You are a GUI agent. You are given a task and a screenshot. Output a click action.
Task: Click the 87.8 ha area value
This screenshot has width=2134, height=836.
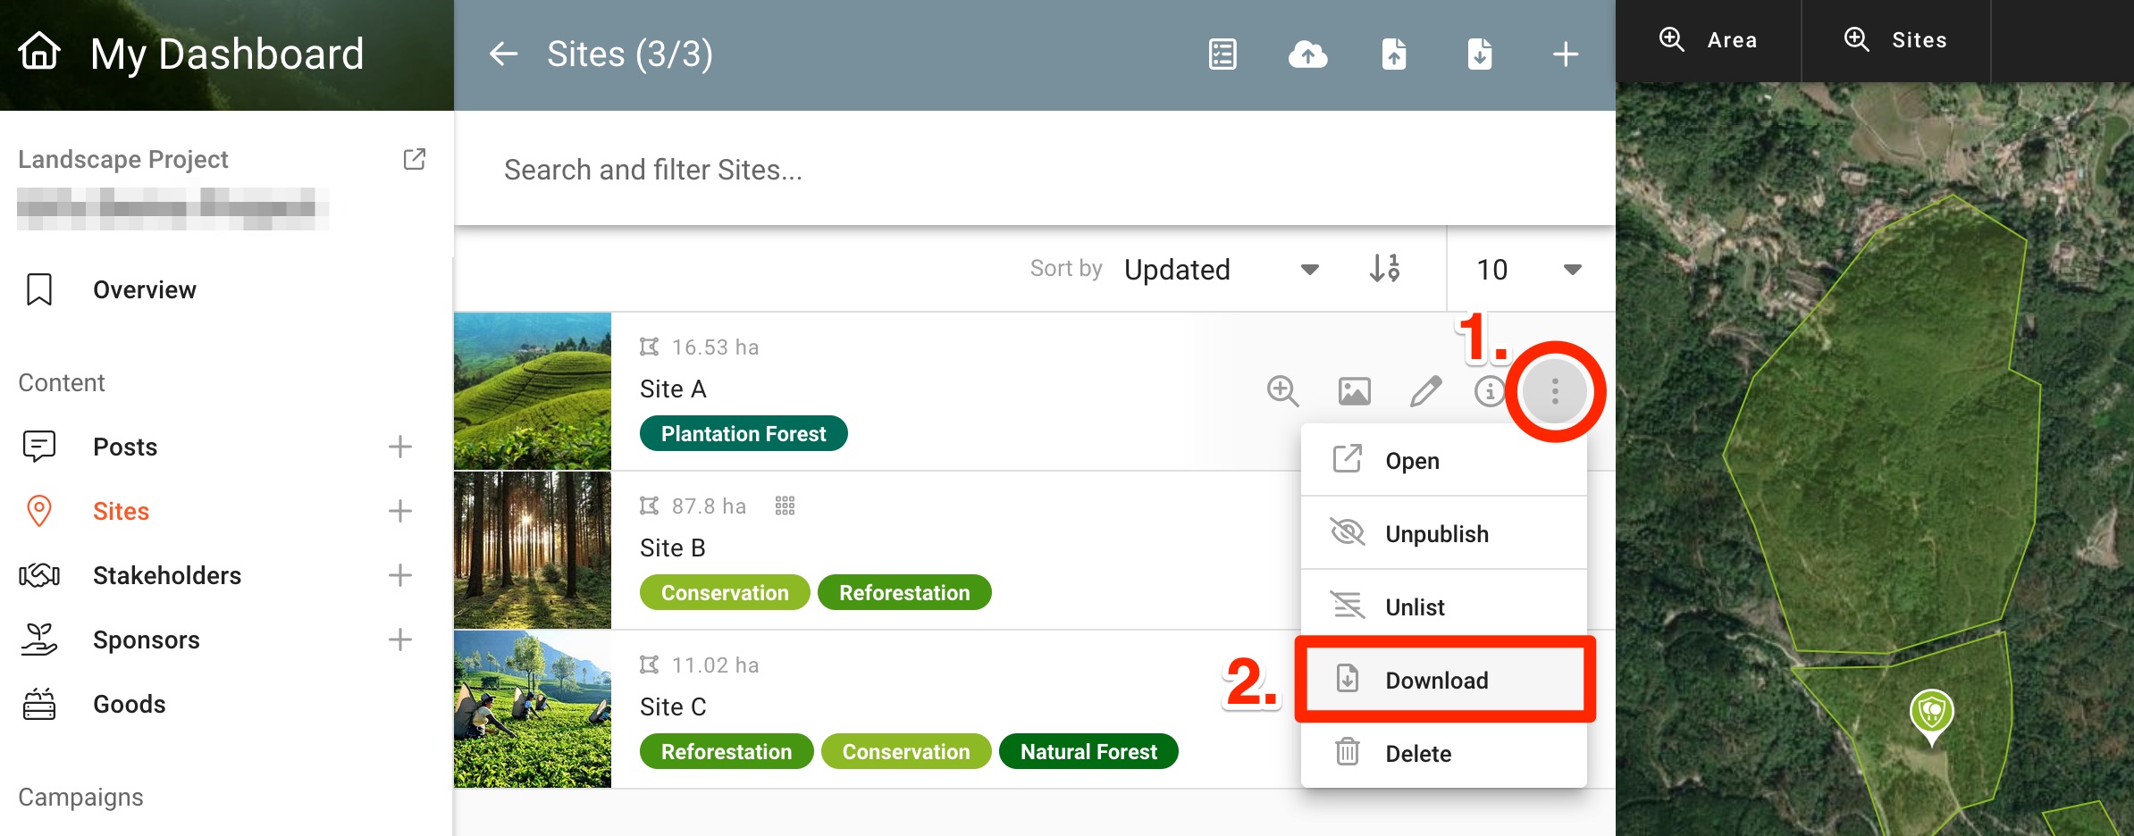(x=709, y=506)
